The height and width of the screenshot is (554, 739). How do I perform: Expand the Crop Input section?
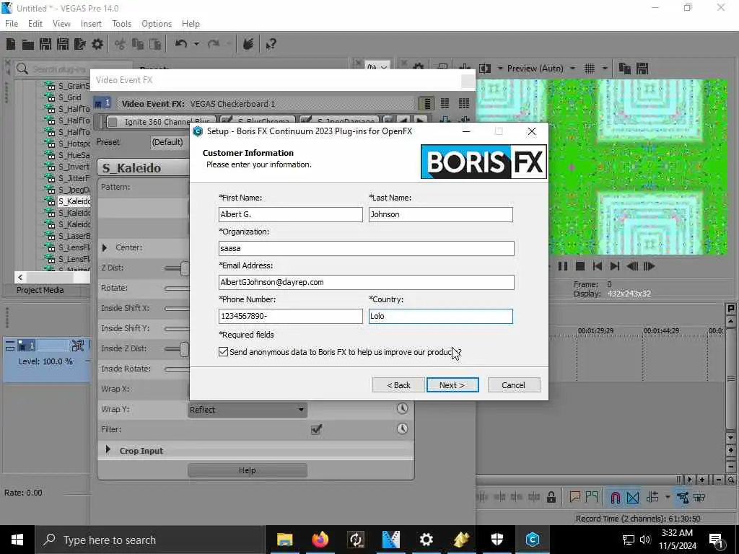[x=108, y=450]
